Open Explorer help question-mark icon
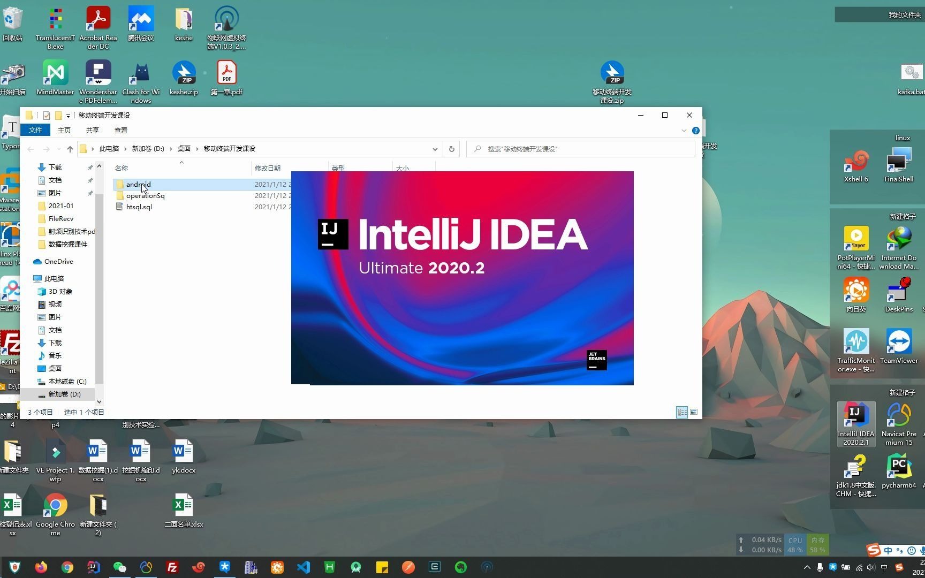The width and height of the screenshot is (925, 578). tap(696, 131)
